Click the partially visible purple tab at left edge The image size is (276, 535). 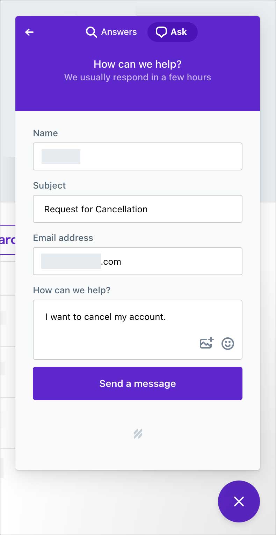tap(8, 240)
